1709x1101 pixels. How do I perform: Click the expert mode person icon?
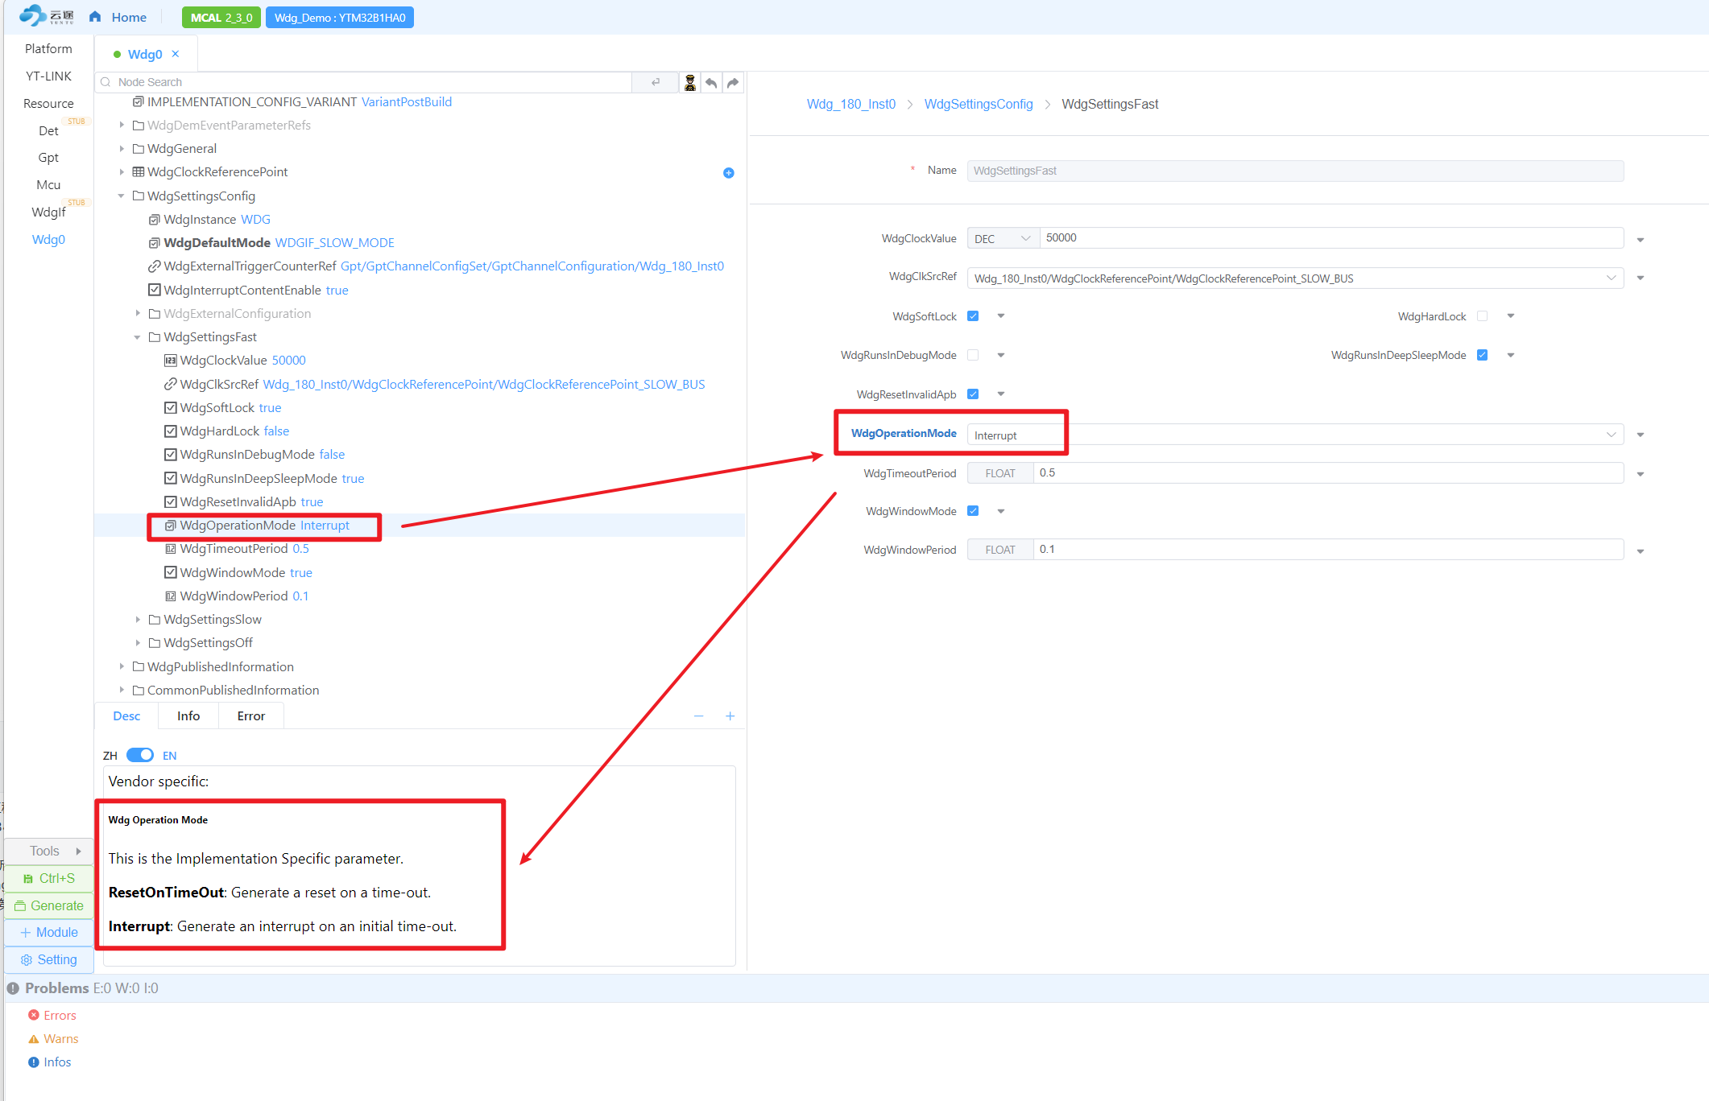pyautogui.click(x=690, y=83)
